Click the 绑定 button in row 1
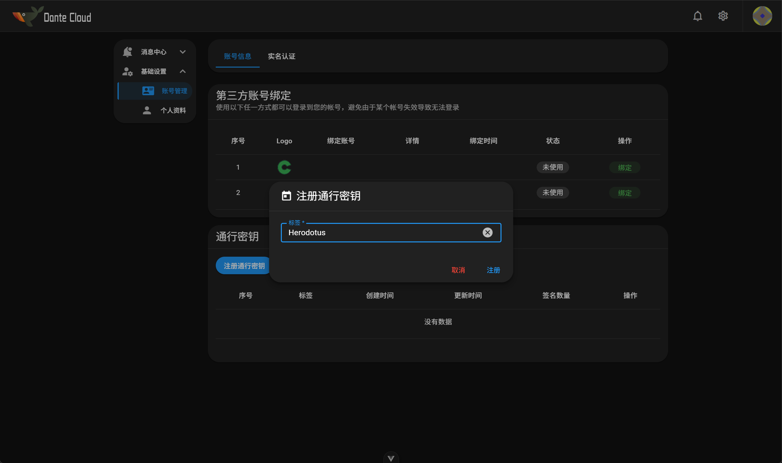 (624, 167)
